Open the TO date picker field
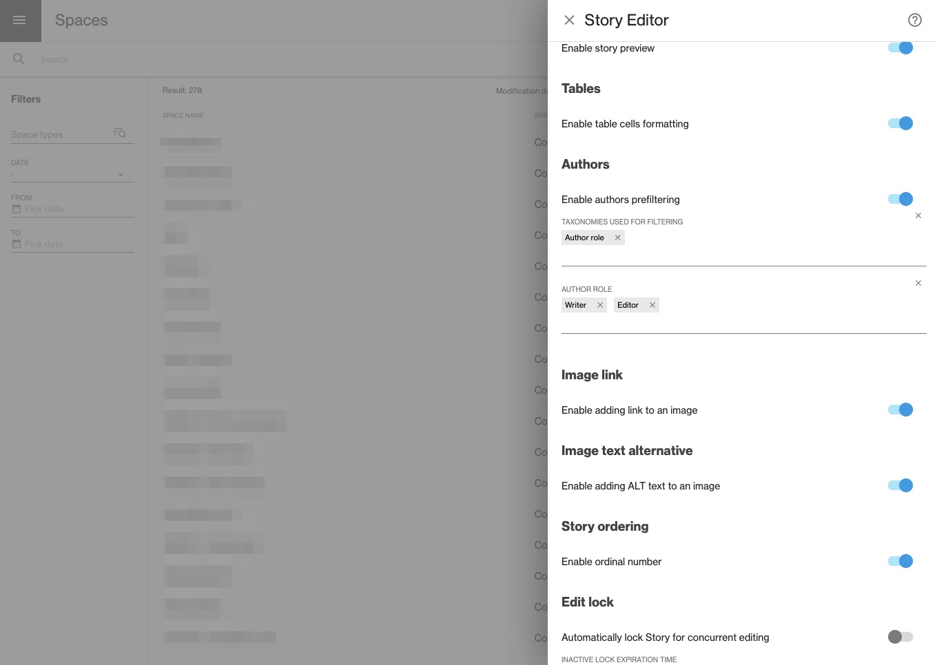The image size is (937, 665). click(x=72, y=244)
